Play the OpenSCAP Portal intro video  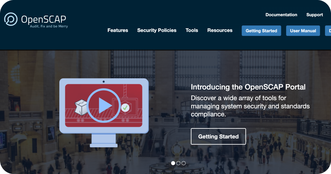pyautogui.click(x=104, y=105)
